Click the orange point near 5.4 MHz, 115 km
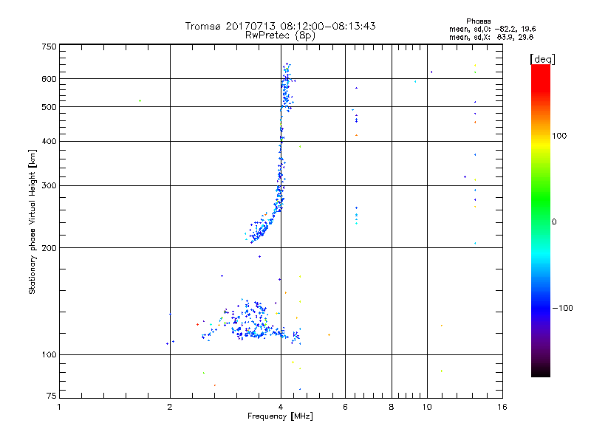Viewport: 591px width, 443px height. coord(329,335)
